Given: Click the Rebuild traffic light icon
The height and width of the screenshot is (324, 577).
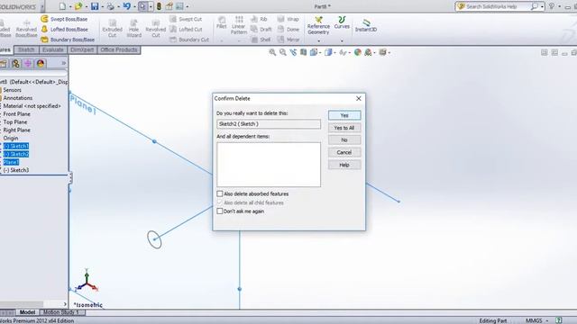Looking at the screenshot, I should click(x=159, y=6).
